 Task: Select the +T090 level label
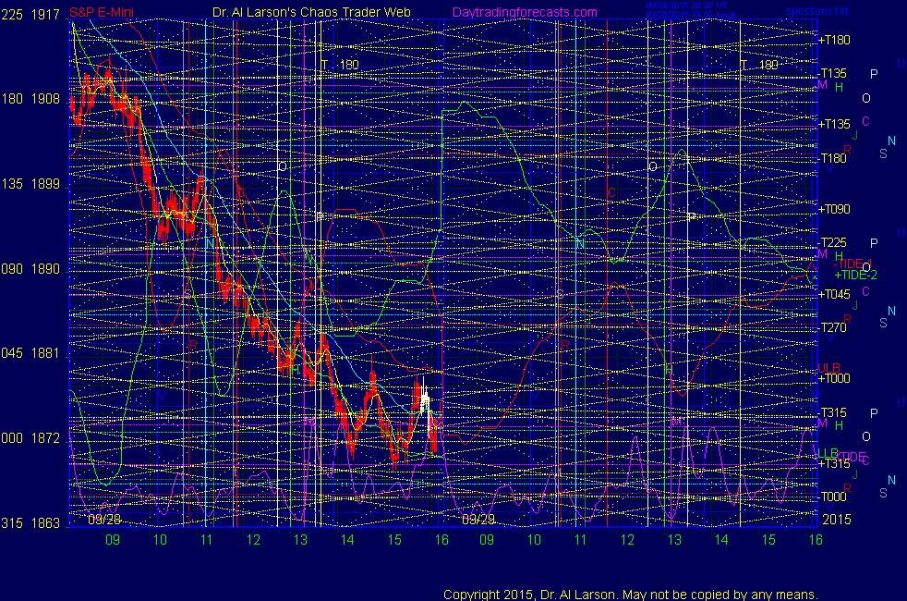(x=834, y=209)
